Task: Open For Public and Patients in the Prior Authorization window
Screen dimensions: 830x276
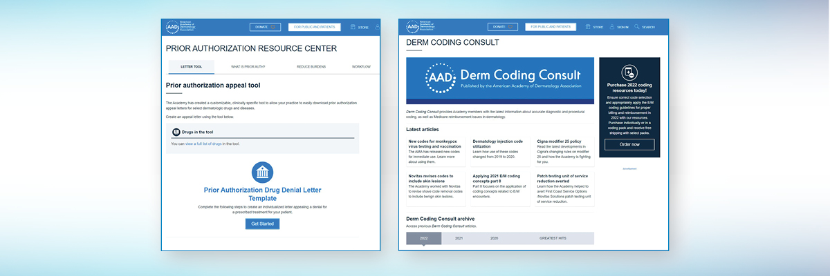Action: click(315, 27)
